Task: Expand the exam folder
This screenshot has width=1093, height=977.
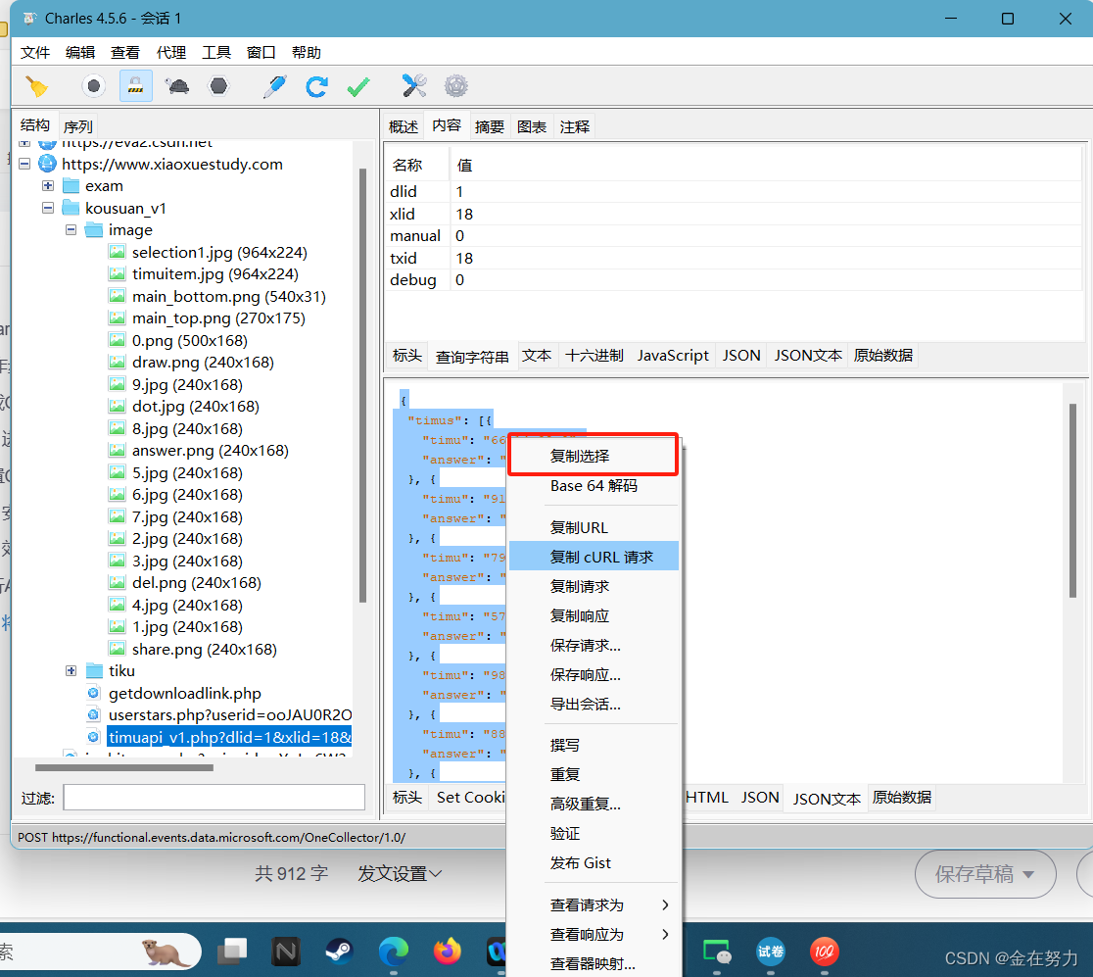Action: click(x=47, y=185)
